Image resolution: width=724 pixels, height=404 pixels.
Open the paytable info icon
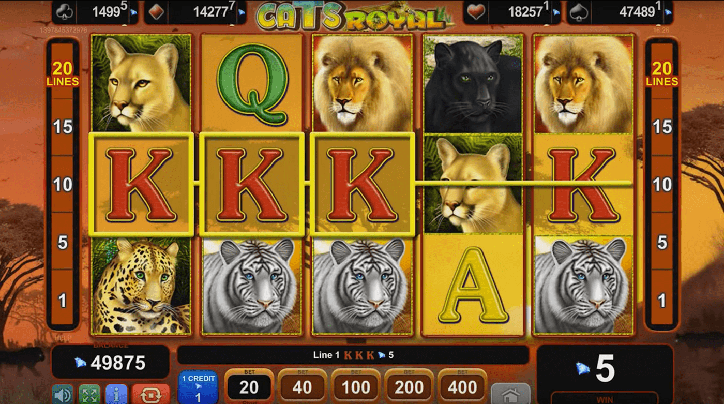pyautogui.click(x=116, y=395)
